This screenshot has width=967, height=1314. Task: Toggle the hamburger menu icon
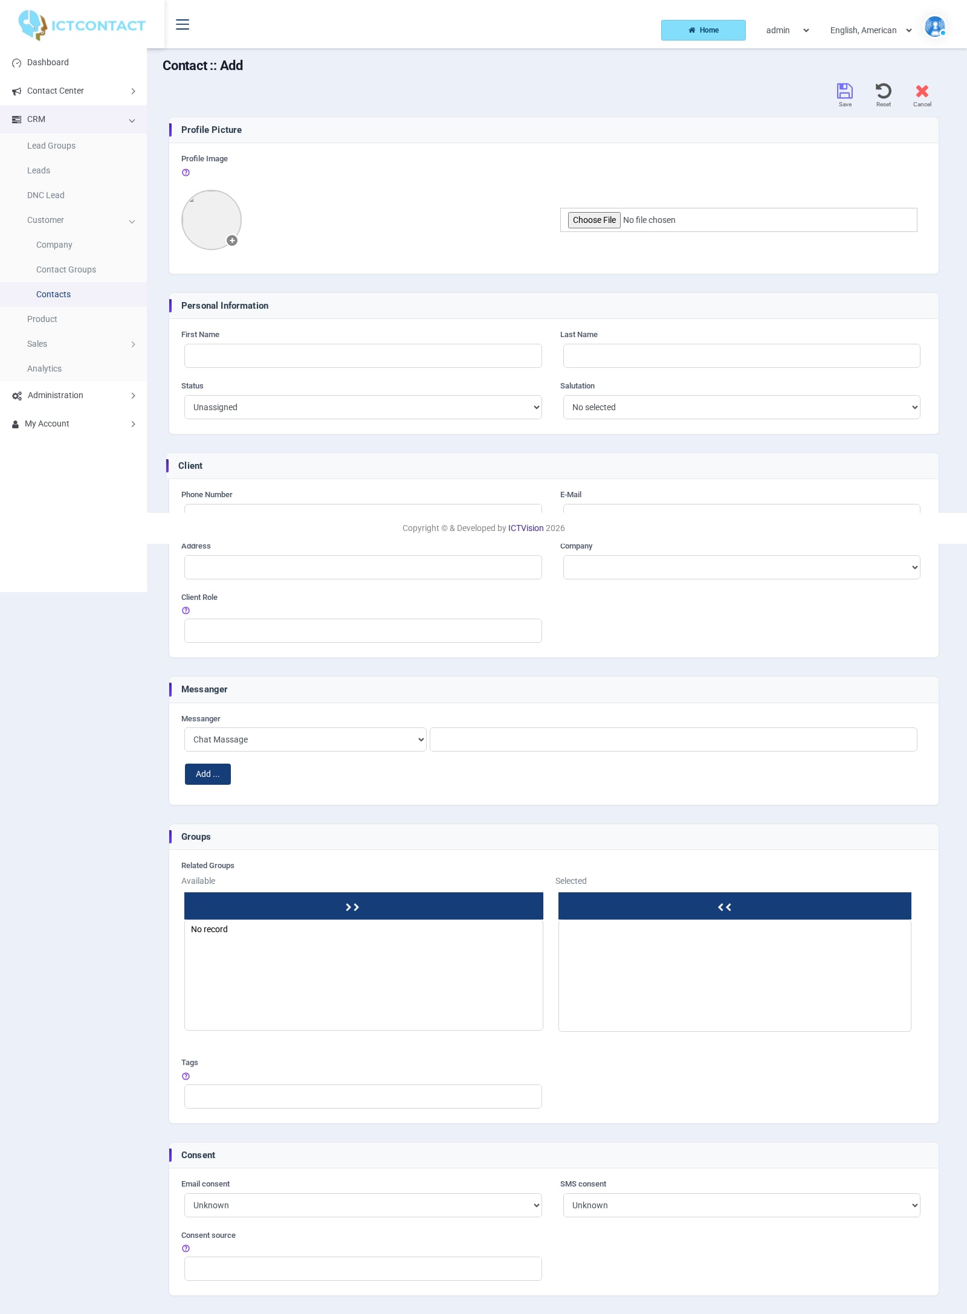(x=183, y=25)
